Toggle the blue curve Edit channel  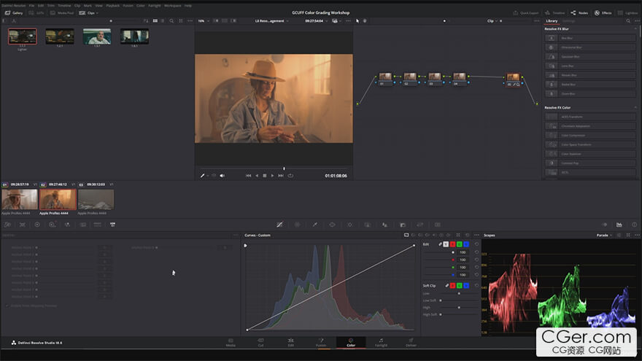click(x=466, y=244)
